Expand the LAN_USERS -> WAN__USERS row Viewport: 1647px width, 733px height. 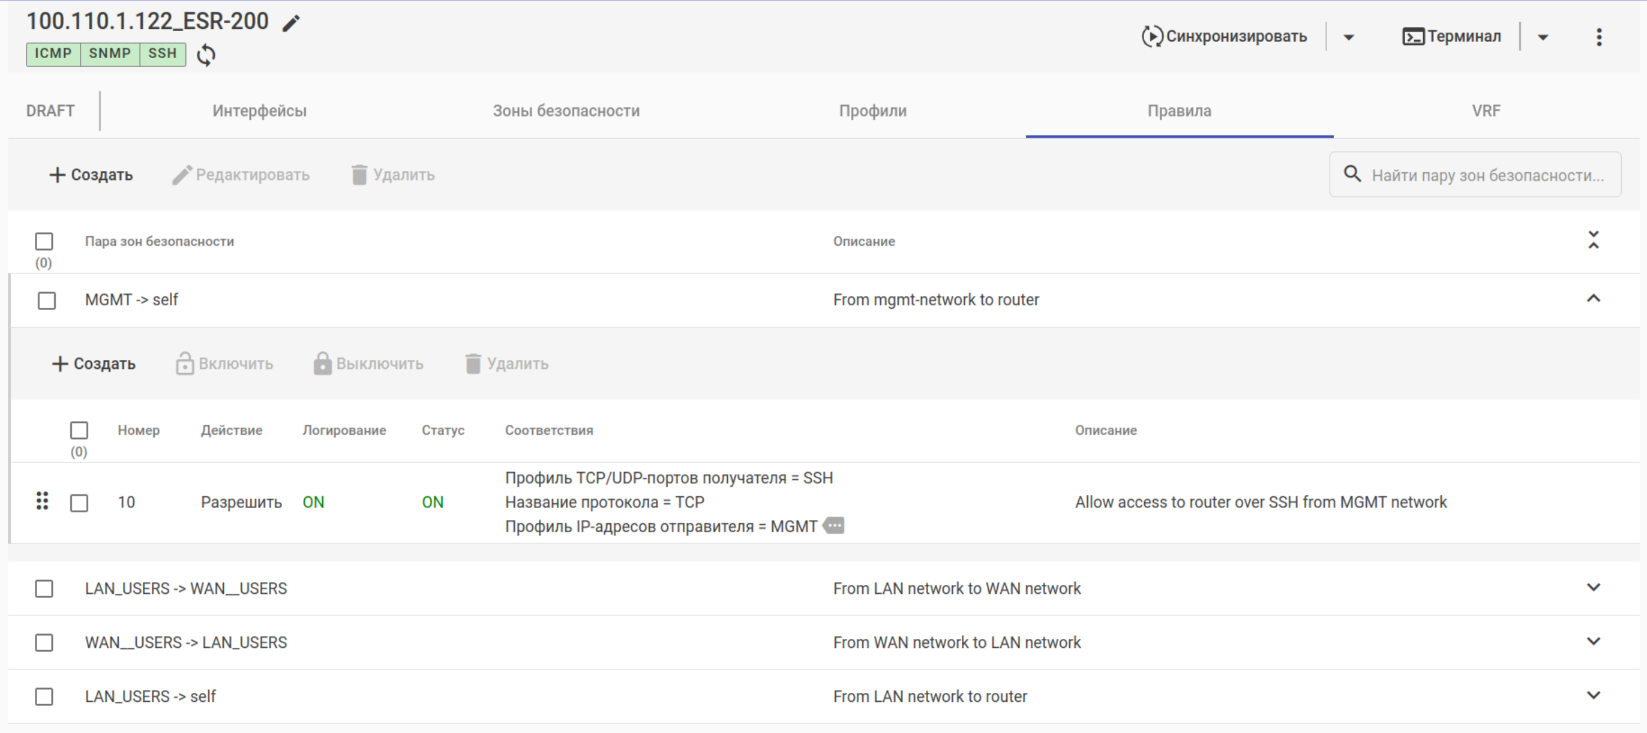(1593, 587)
